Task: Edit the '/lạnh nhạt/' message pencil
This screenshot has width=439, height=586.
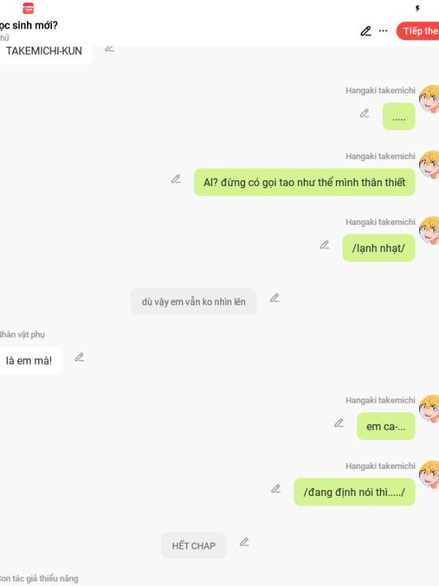Action: (324, 245)
